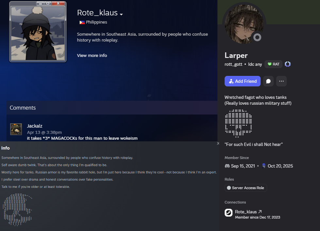The height and width of the screenshot is (231, 320).
Task: Open the Larper Discord profile avatar
Action: tap(244, 24)
